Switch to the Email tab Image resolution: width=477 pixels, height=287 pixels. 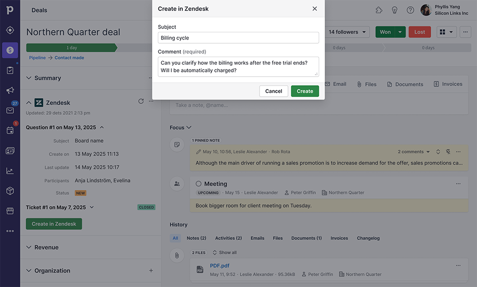335,84
